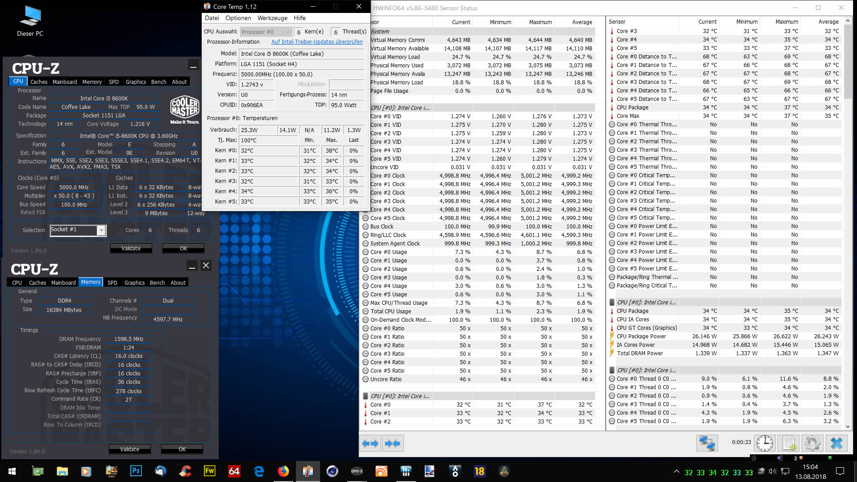Click HWiNFO shrink columns arrows icon

pos(393,443)
